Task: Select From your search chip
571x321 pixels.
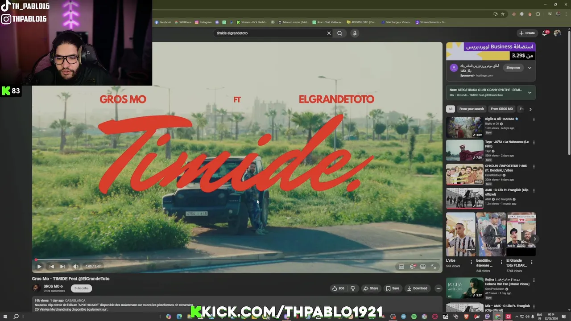Action: tap(472, 109)
